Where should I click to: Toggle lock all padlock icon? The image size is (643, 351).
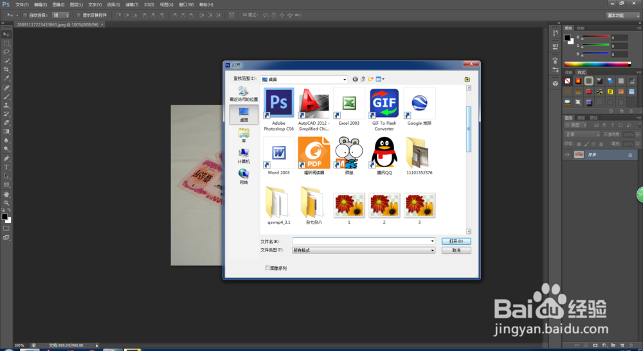coord(601,144)
